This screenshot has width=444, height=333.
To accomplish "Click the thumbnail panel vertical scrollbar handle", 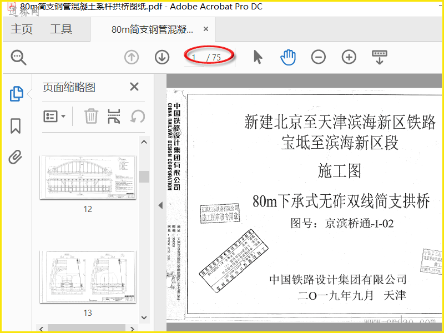I will click(144, 176).
